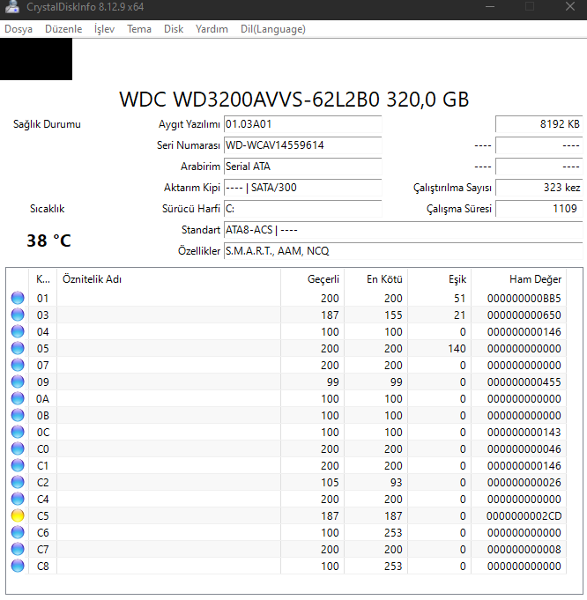Click the blue status orb for attribute 07

pos(18,365)
